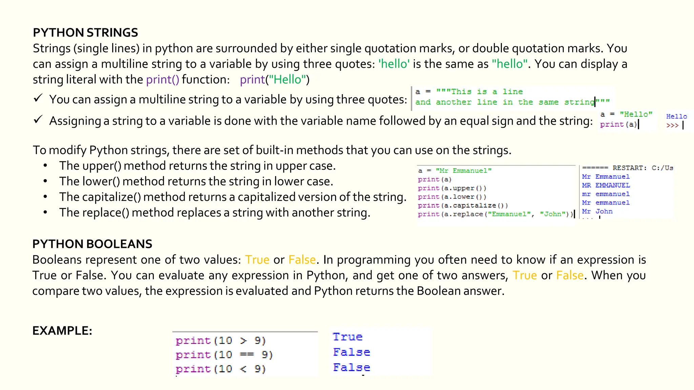Click the Mr John output line
Viewport: 694px width, 390px height.
597,211
